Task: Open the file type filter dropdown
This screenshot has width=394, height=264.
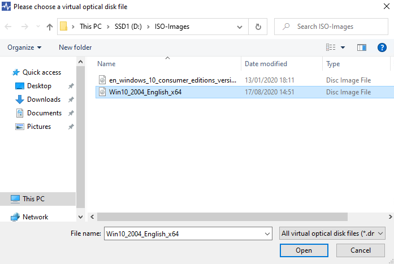Action: pos(332,233)
